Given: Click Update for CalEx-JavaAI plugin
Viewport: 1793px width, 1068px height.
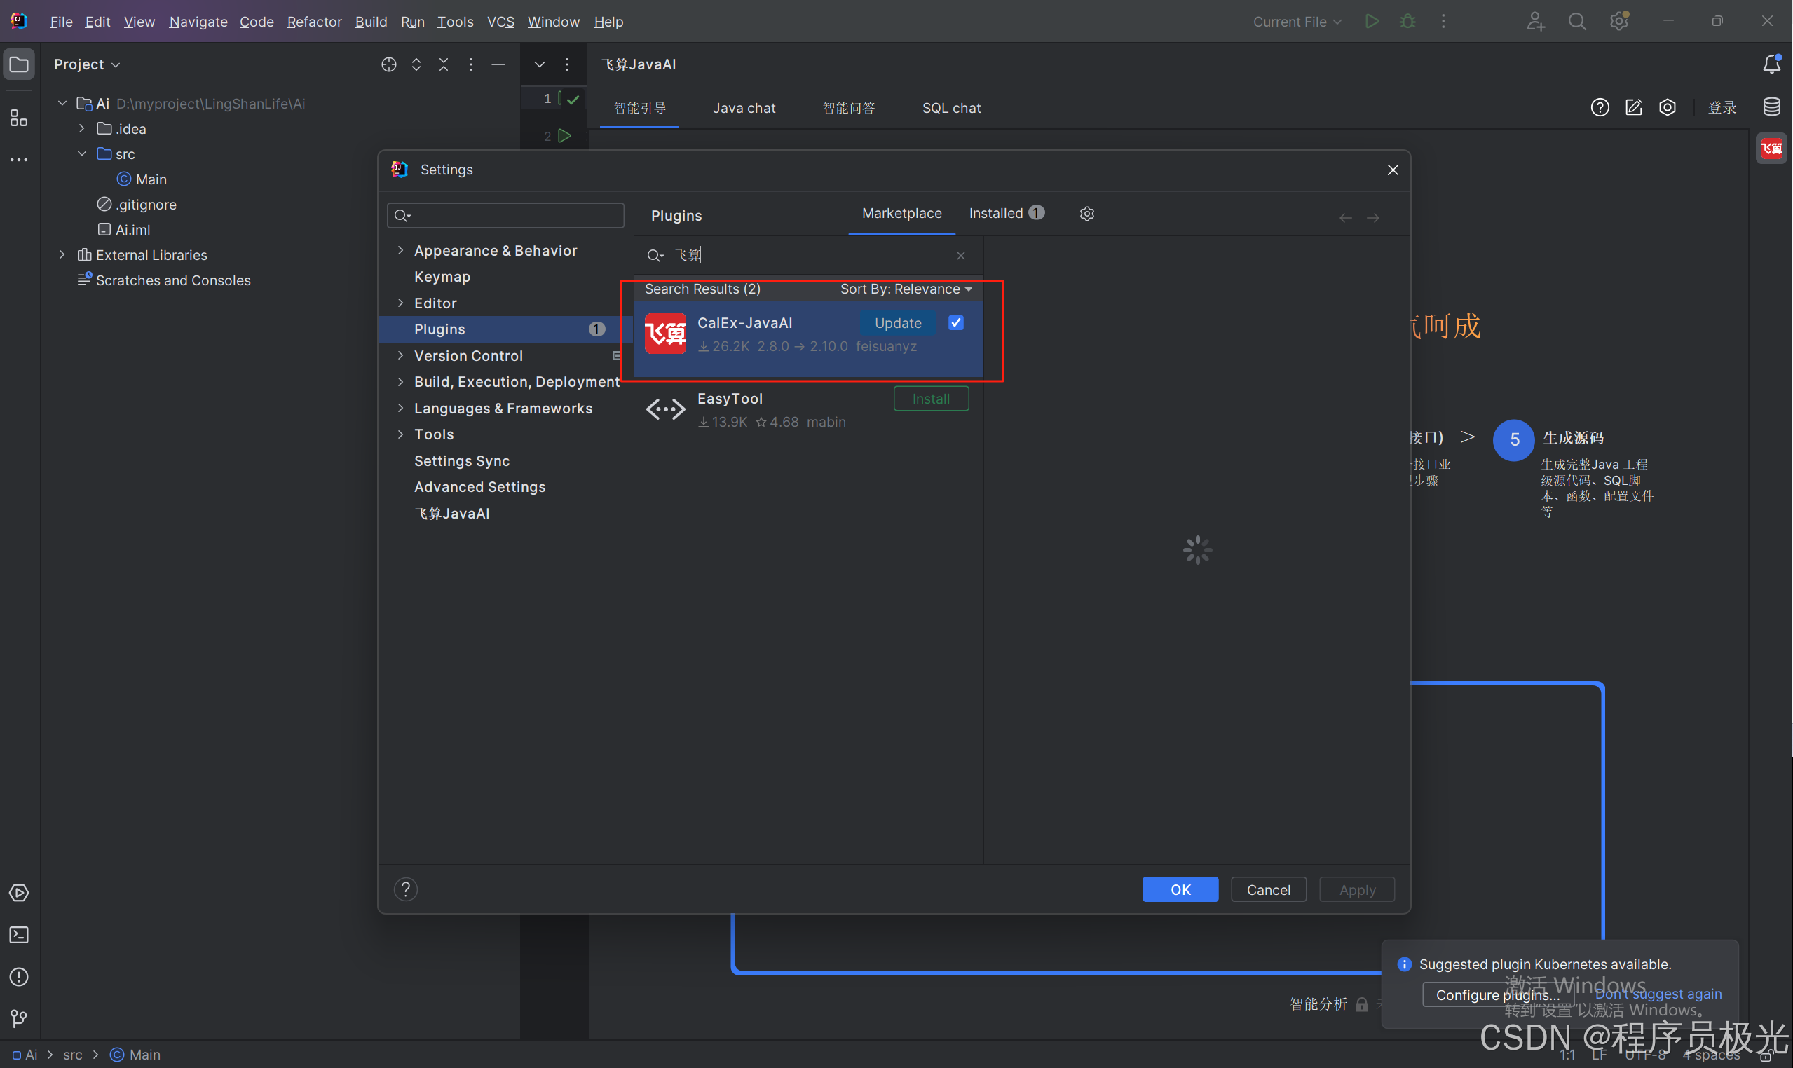Looking at the screenshot, I should (898, 323).
